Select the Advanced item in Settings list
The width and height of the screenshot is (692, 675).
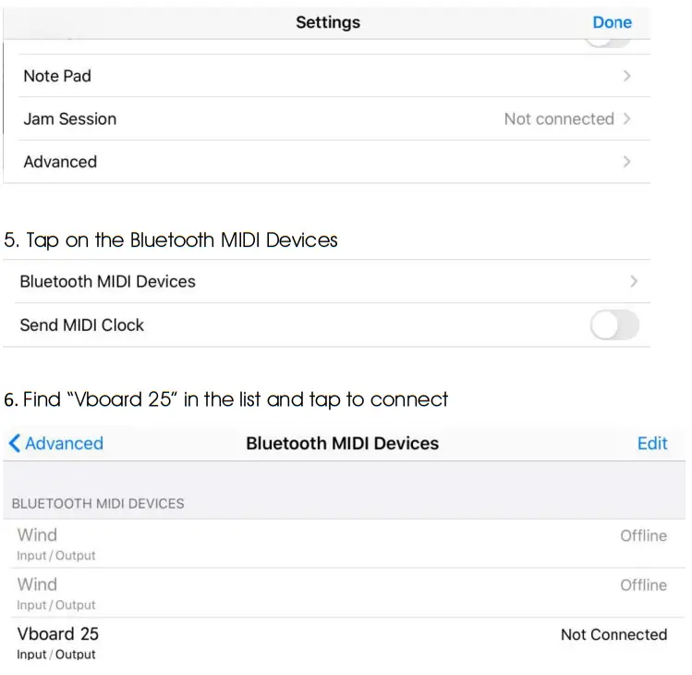tap(60, 162)
